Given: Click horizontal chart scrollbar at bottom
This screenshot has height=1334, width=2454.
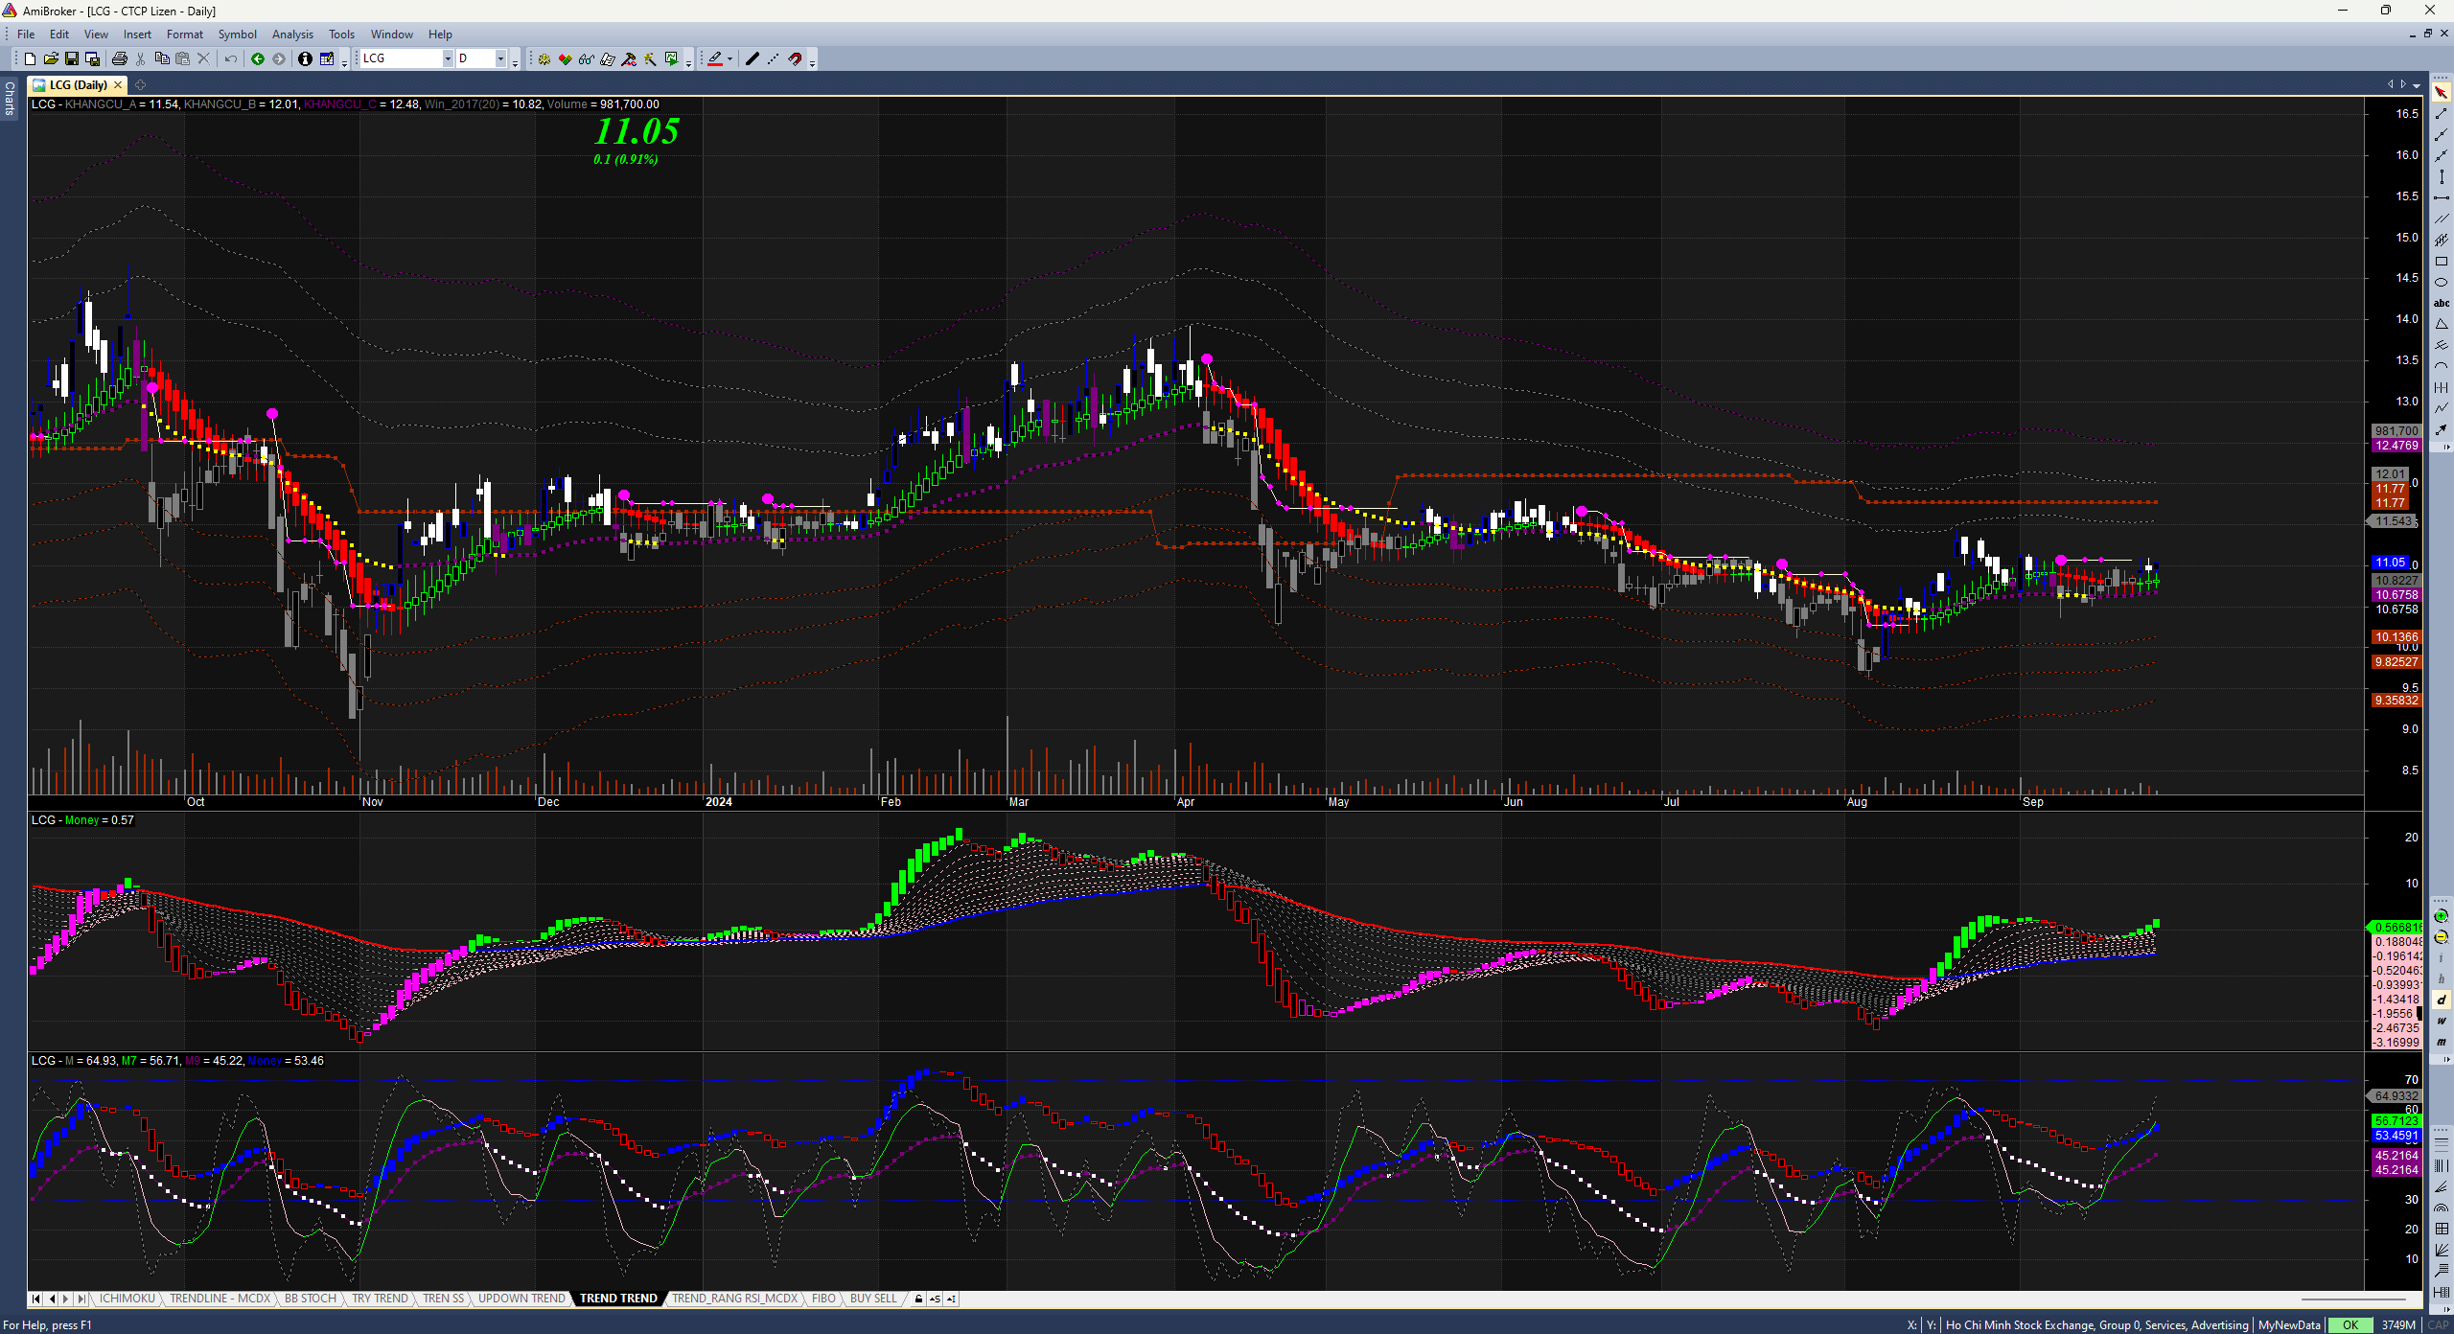Looking at the screenshot, I should pos(2353,1299).
